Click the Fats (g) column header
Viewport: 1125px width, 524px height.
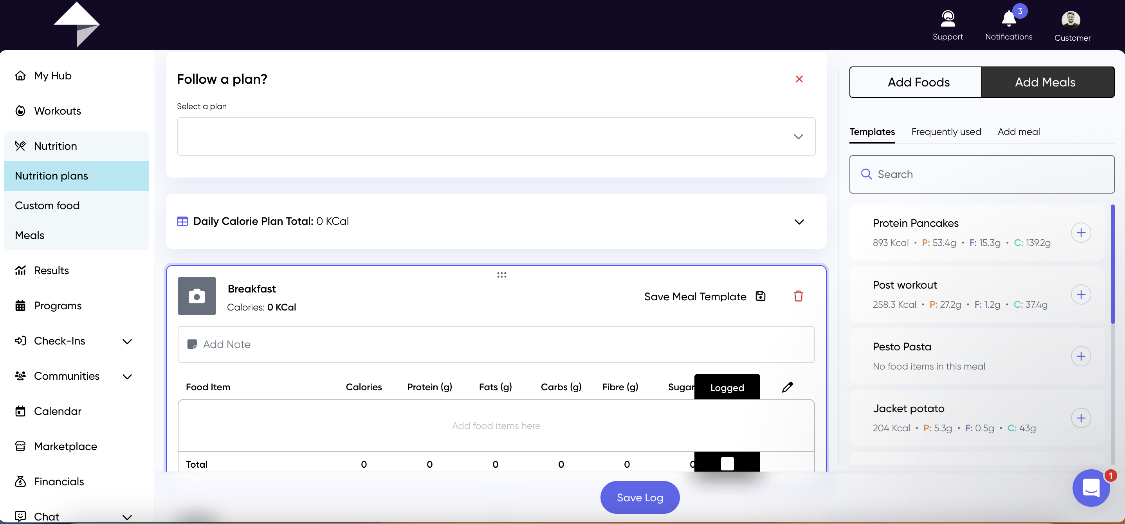click(495, 387)
